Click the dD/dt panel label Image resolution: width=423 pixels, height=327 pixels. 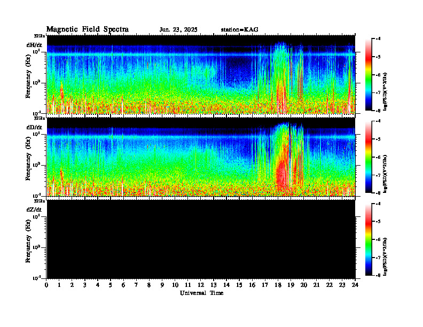pyautogui.click(x=34, y=127)
